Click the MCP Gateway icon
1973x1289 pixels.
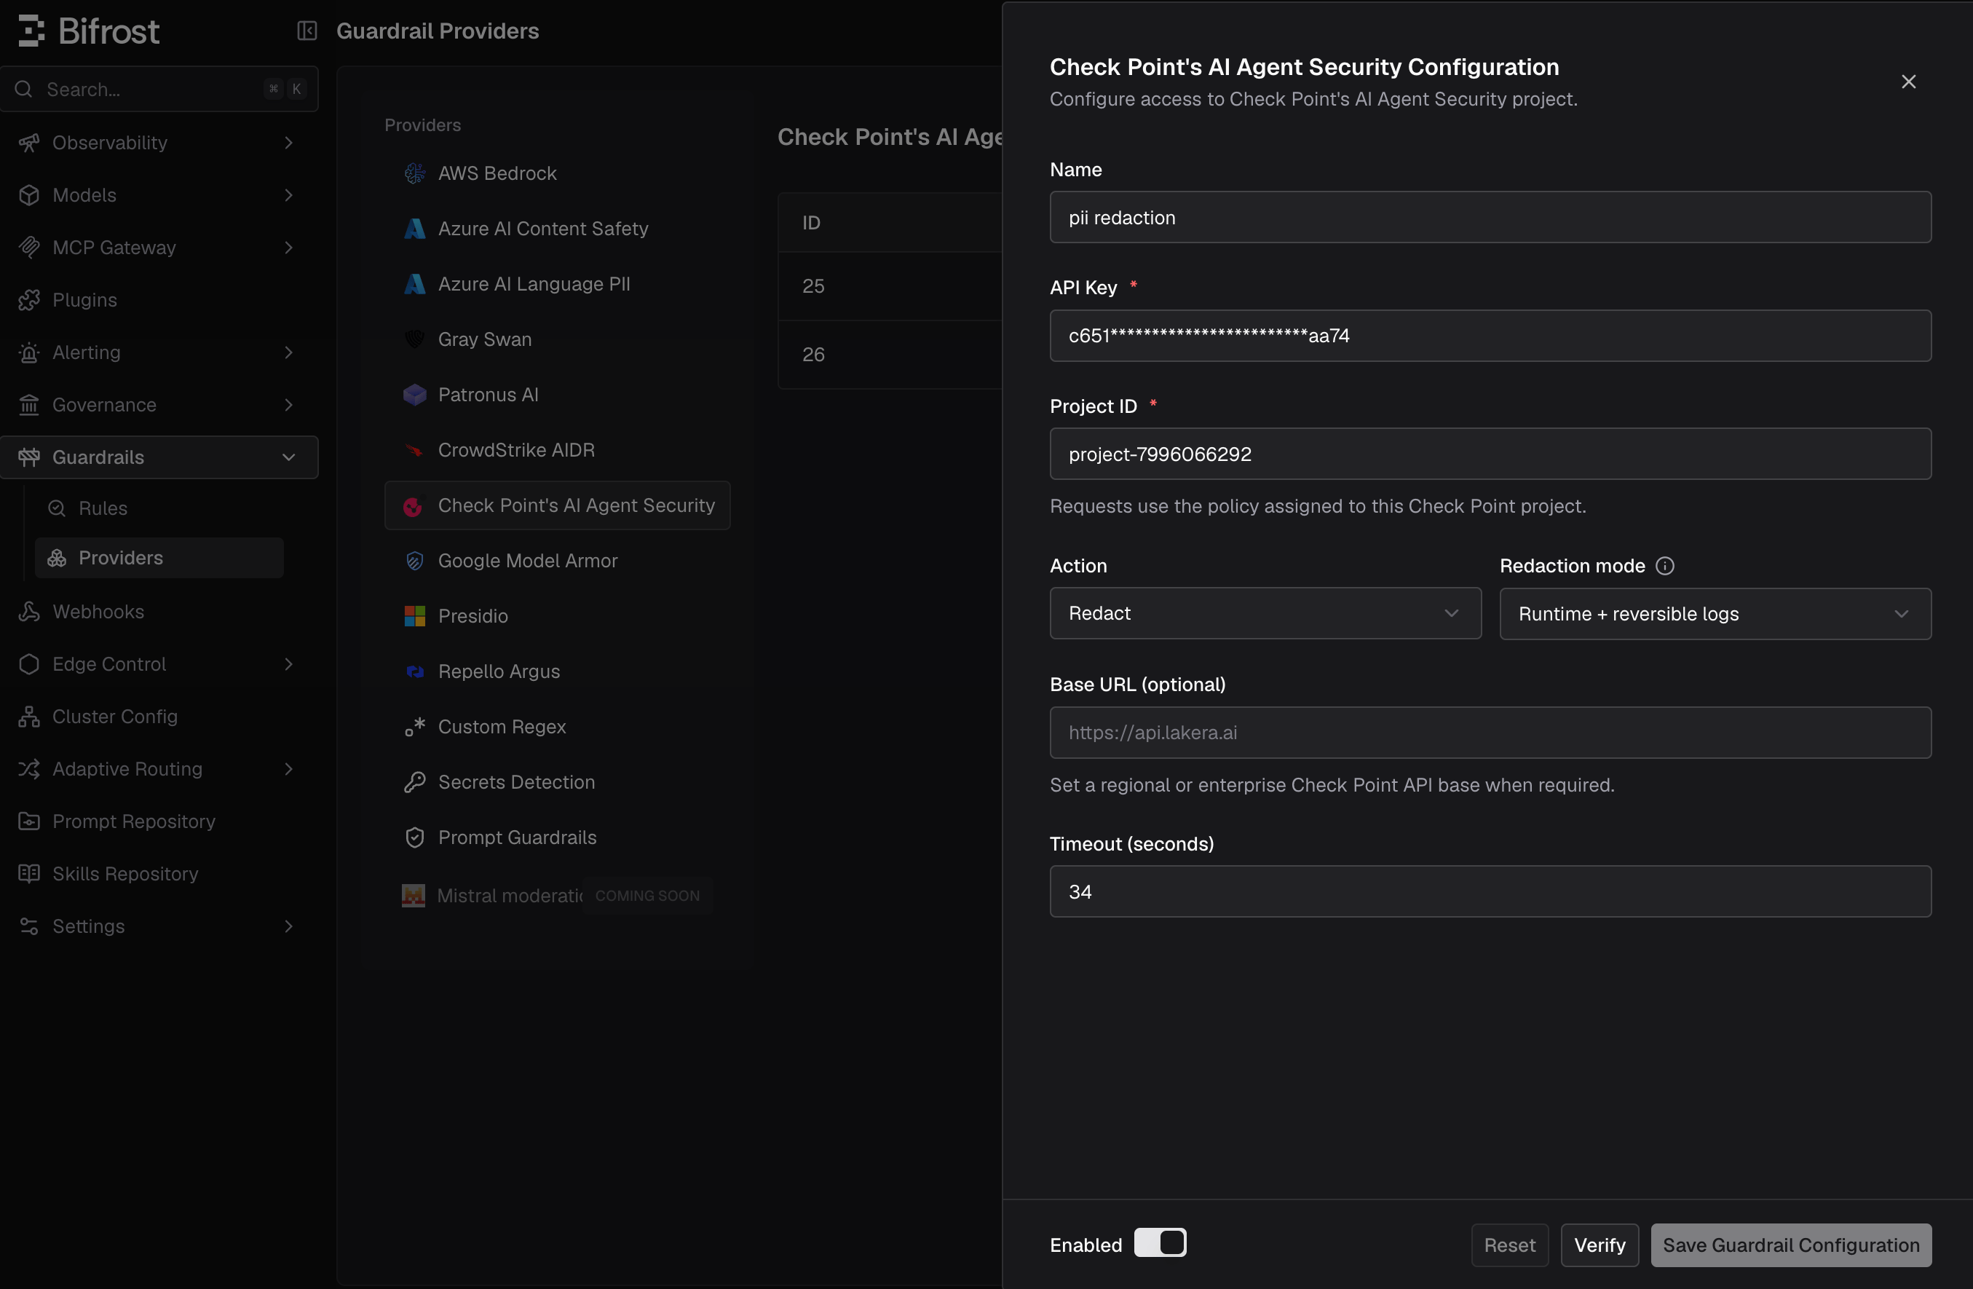(x=29, y=247)
